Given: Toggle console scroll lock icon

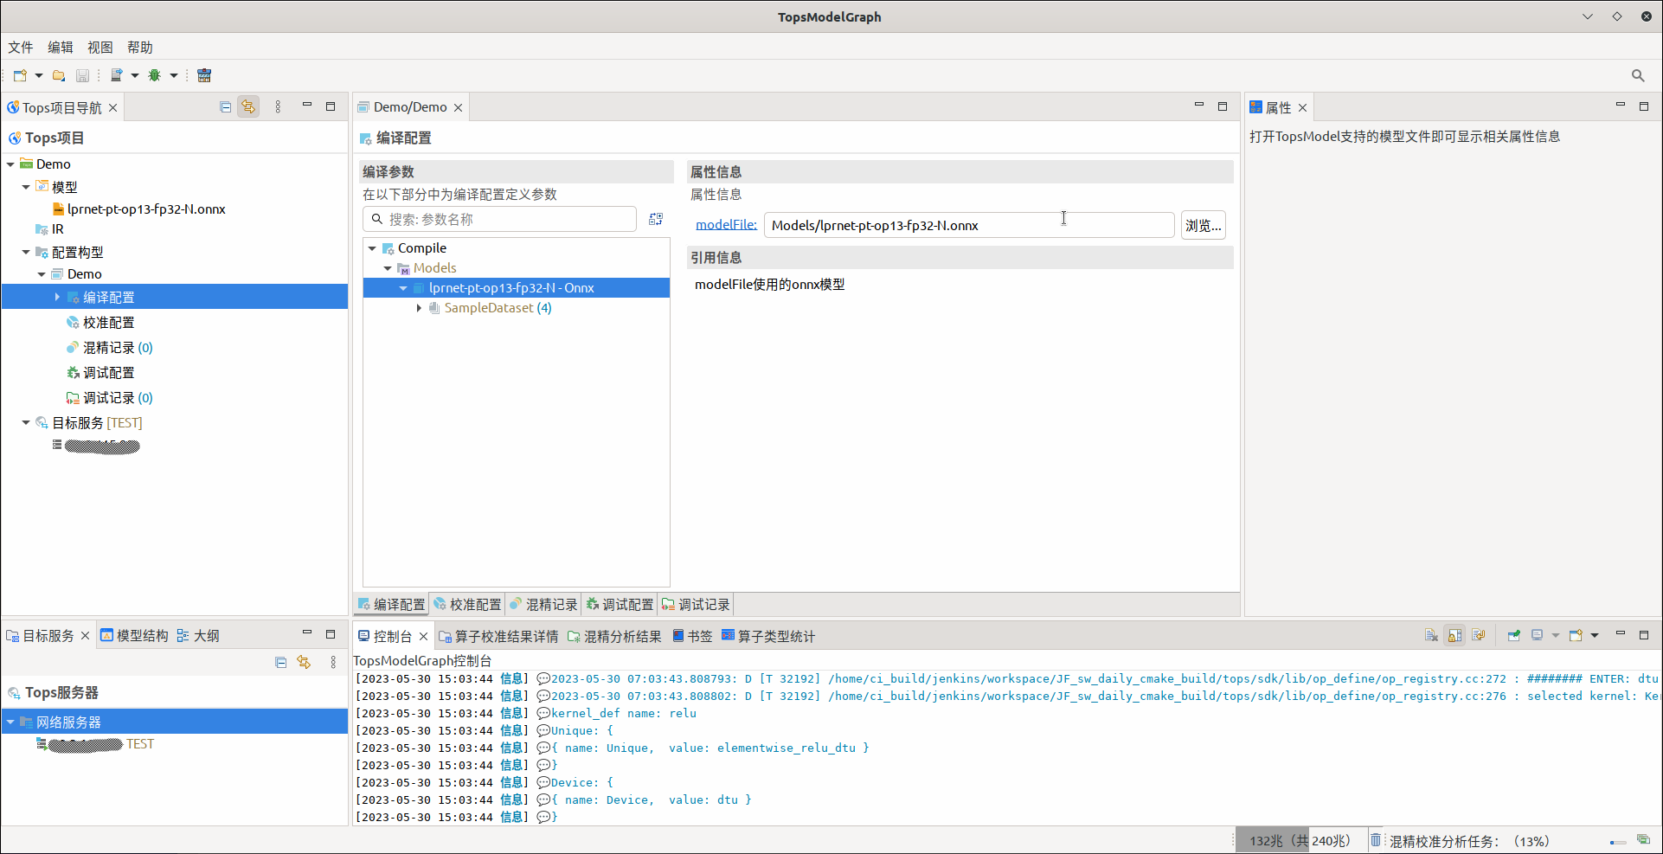Looking at the screenshot, I should pyautogui.click(x=1455, y=635).
